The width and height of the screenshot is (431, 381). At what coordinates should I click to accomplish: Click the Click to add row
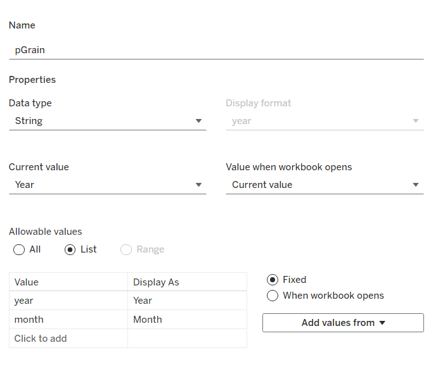68,339
